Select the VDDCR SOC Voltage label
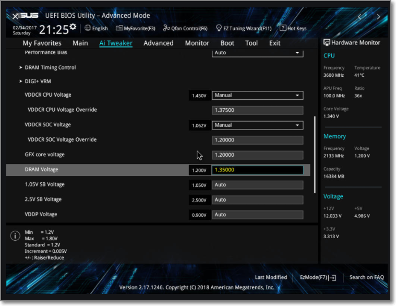This screenshot has width=396, height=306. point(47,125)
